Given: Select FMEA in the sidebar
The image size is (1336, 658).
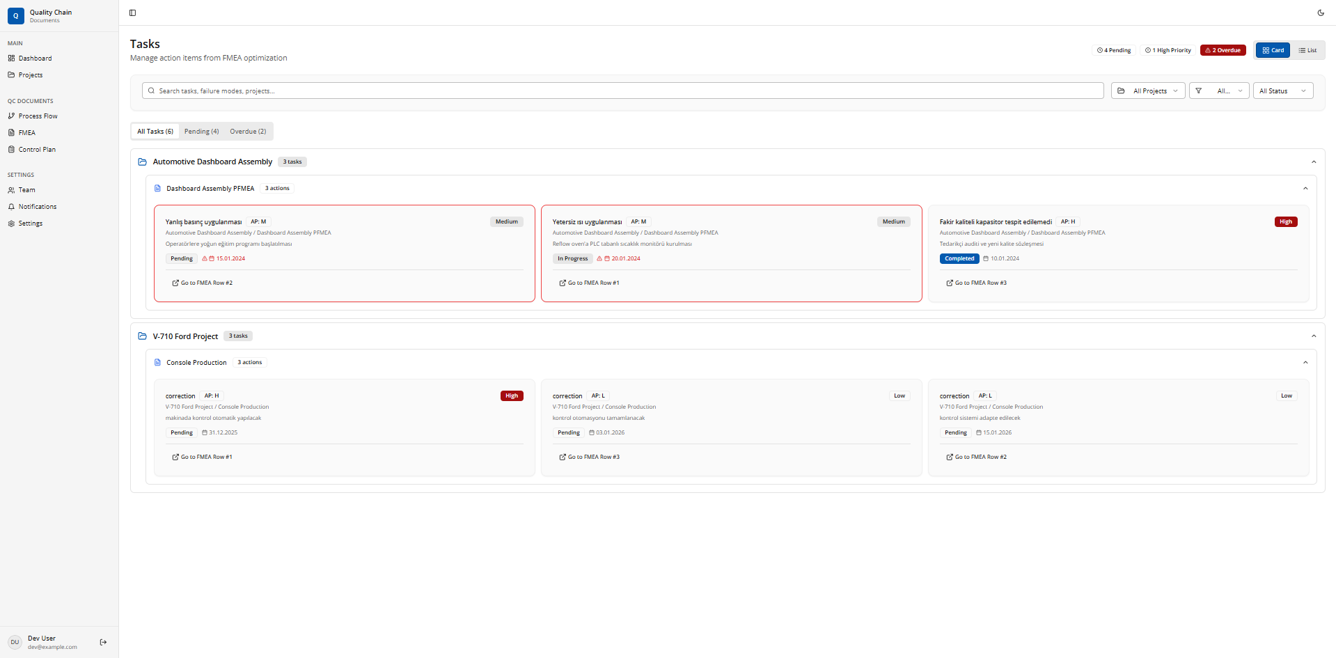Looking at the screenshot, I should [26, 132].
